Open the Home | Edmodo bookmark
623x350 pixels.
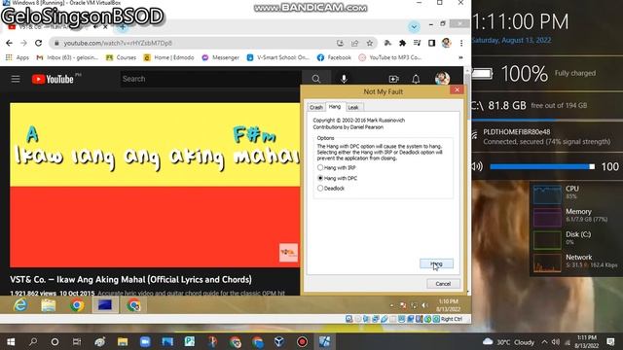tap(168, 57)
